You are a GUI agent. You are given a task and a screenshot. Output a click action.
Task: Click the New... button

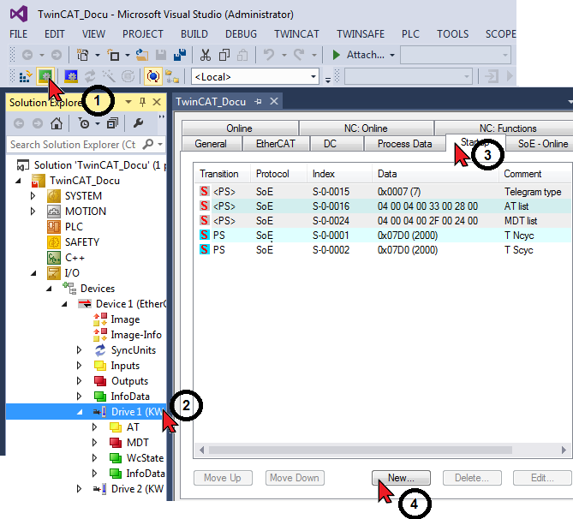tap(401, 478)
